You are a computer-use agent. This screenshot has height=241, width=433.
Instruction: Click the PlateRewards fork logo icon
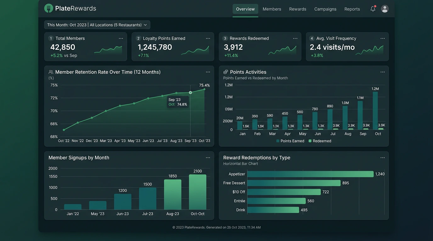click(48, 8)
